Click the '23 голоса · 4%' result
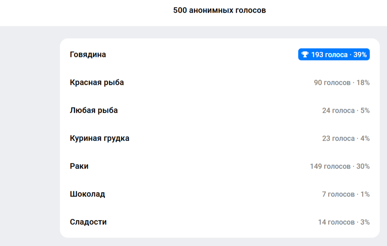 (x=346, y=138)
